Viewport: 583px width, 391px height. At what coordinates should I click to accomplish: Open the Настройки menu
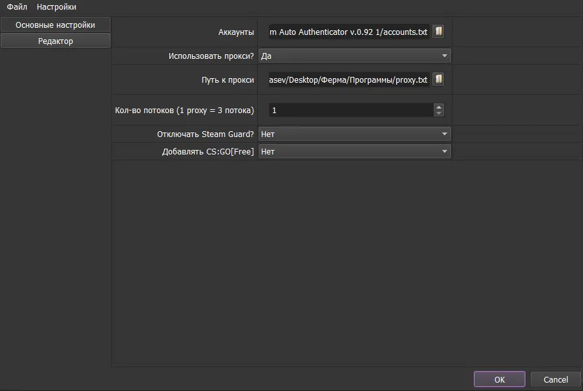point(56,6)
